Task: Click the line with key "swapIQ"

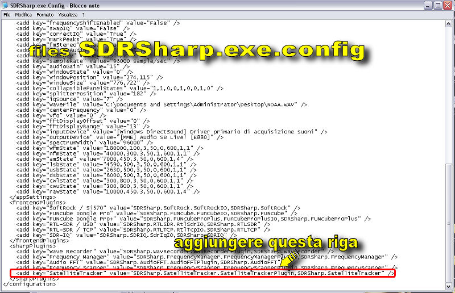Action: [73, 28]
